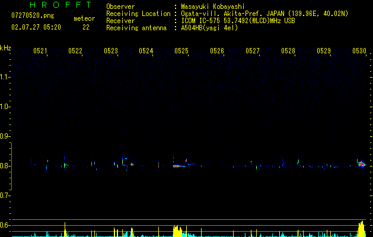Click the 0523 time marker

pyautogui.click(x=111, y=51)
